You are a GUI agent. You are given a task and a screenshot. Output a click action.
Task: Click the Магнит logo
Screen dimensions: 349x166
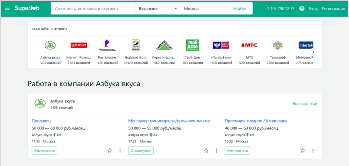(79, 45)
